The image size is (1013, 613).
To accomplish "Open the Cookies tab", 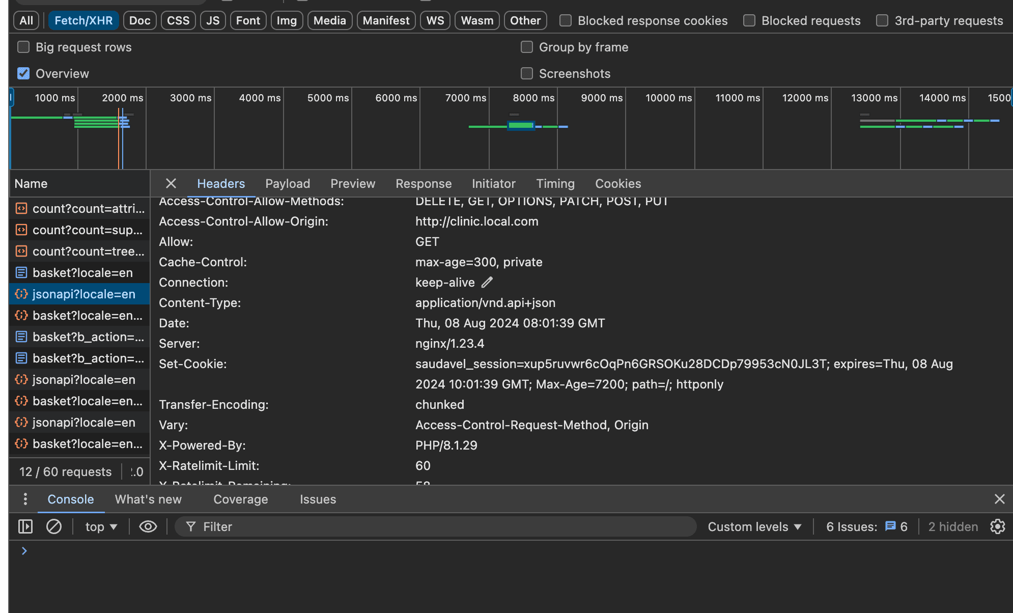I will tap(618, 183).
